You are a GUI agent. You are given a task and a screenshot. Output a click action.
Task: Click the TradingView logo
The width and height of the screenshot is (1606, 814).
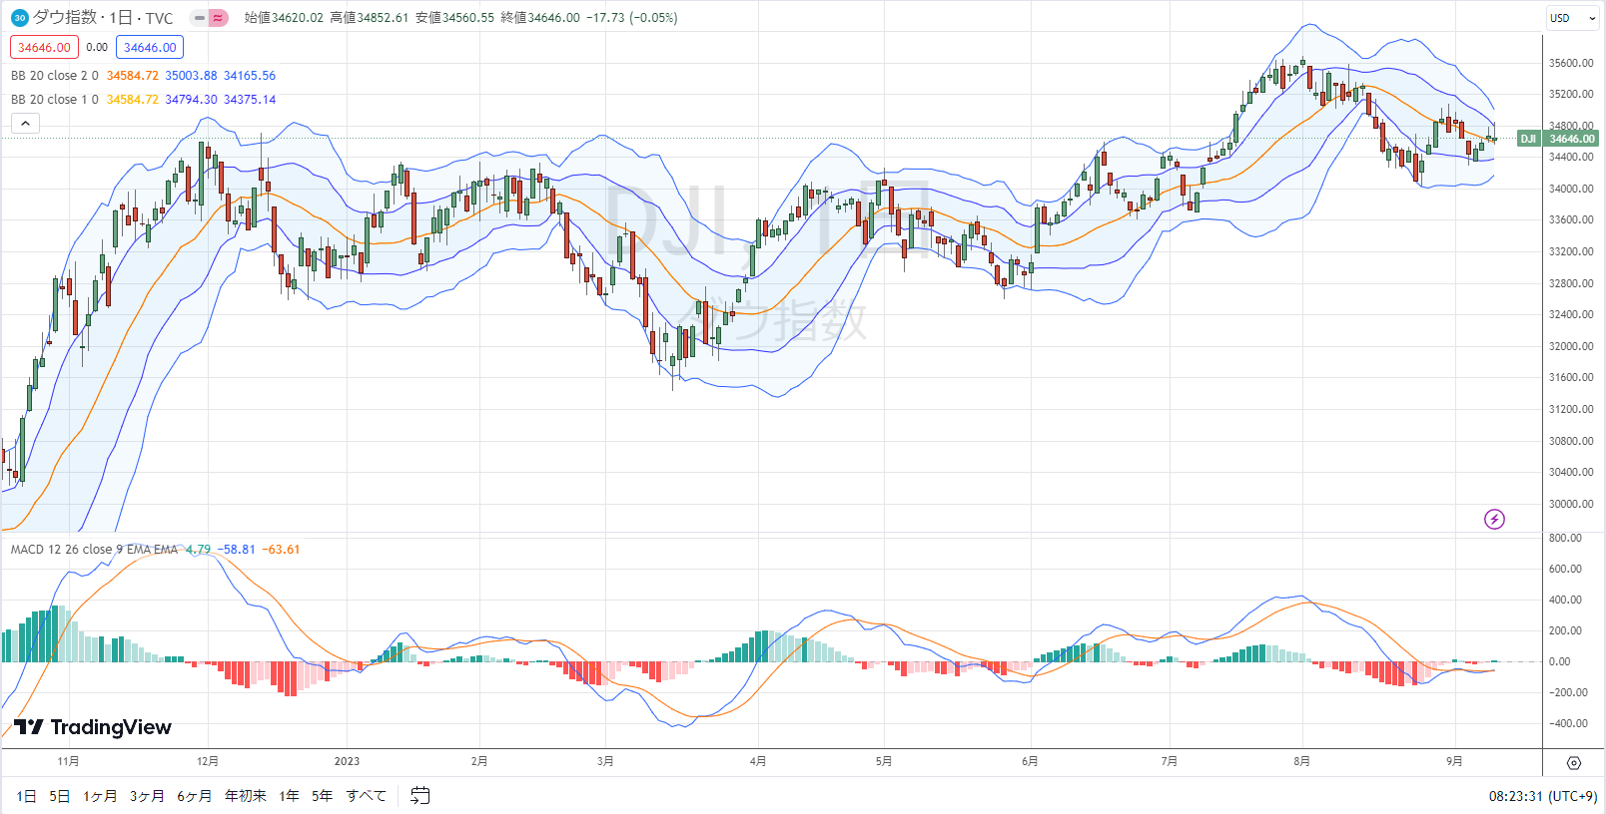click(93, 727)
